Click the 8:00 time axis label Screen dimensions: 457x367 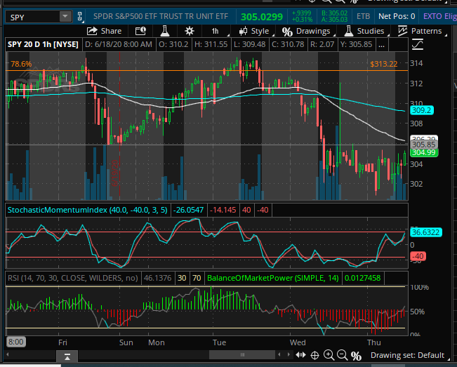coord(15,342)
